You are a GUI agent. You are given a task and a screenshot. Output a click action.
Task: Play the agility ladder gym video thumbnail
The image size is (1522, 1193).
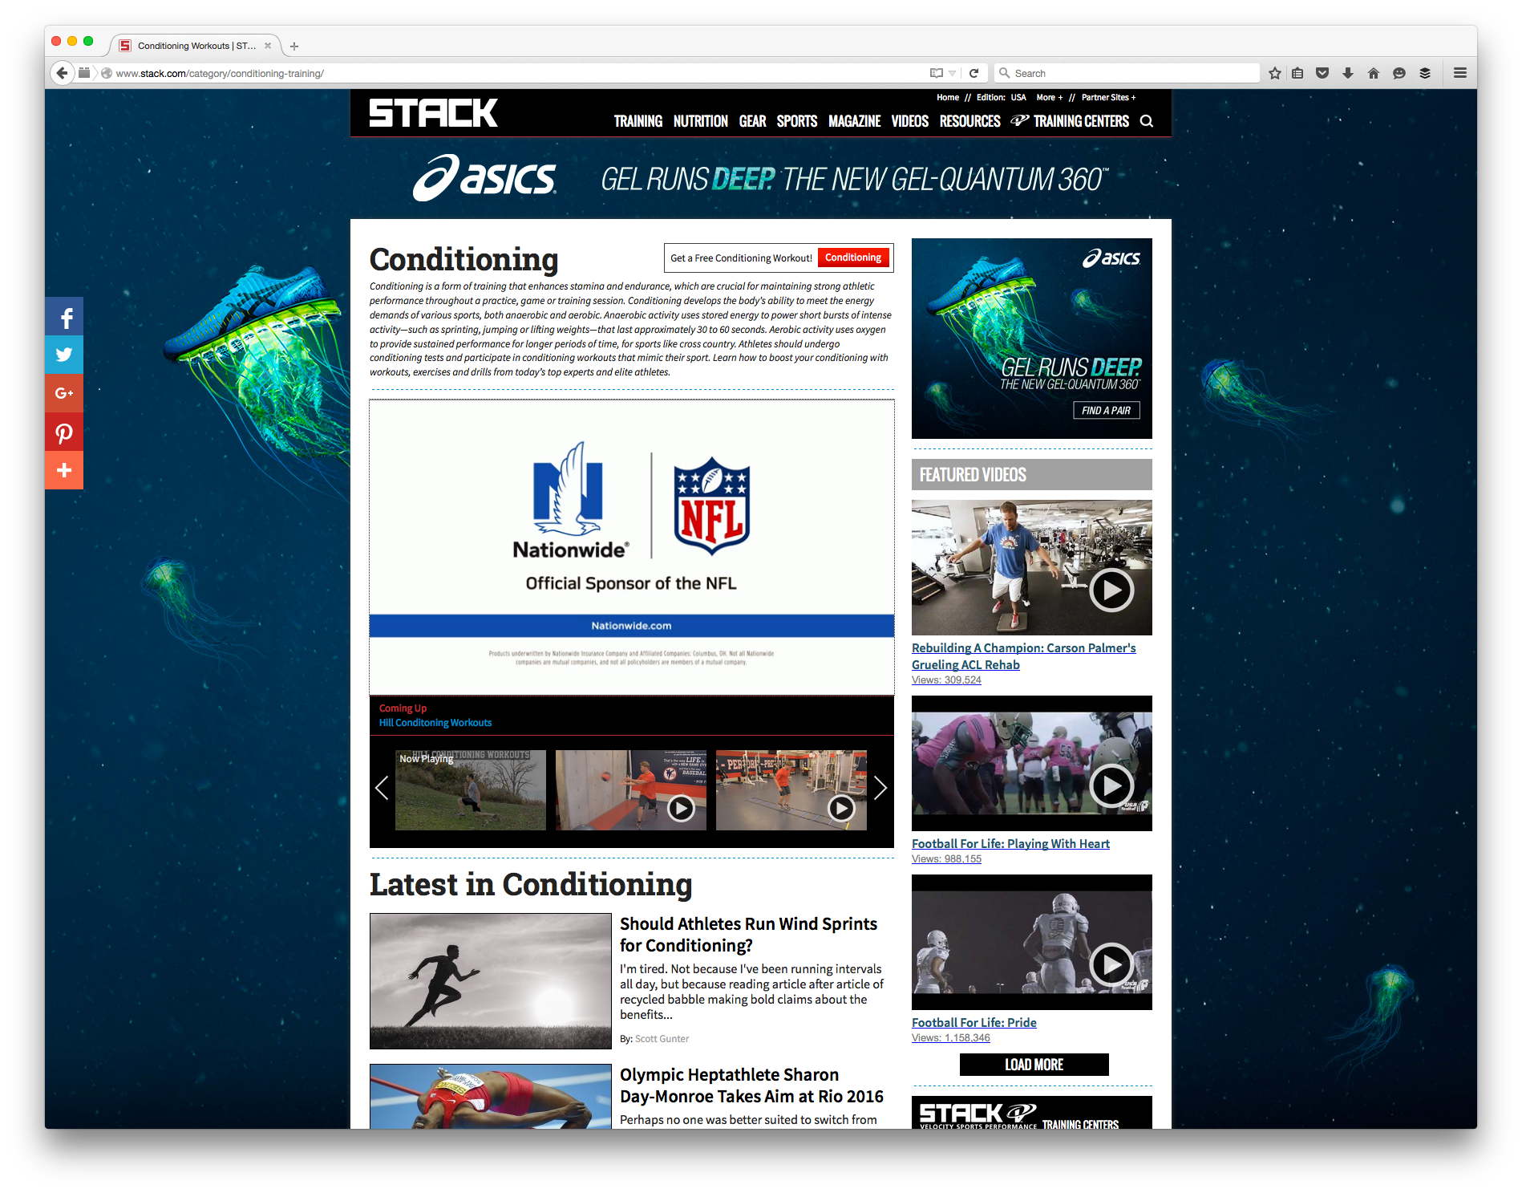(x=791, y=790)
